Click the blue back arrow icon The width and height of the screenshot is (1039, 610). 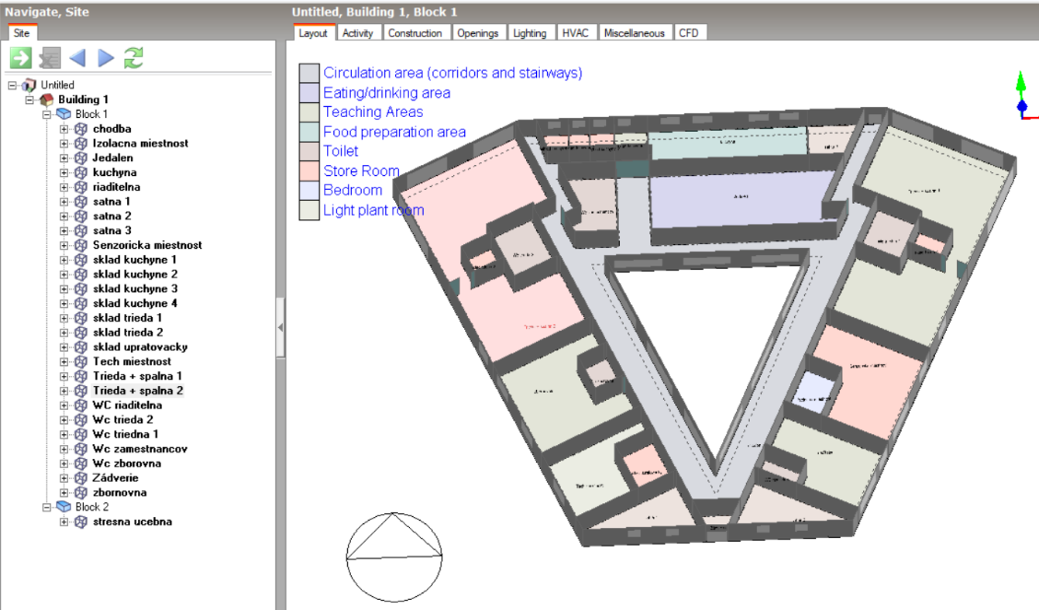pyautogui.click(x=77, y=58)
